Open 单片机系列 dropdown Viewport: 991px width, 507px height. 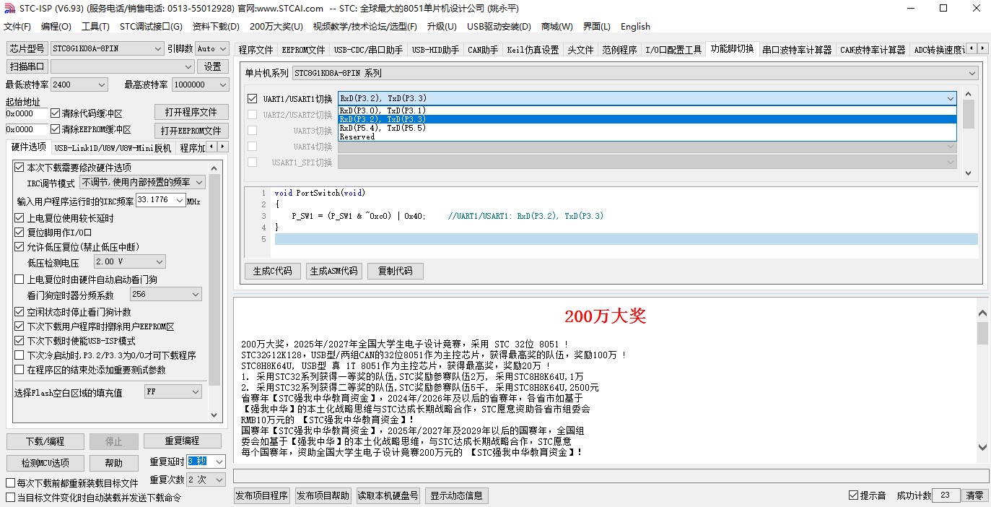[635, 73]
